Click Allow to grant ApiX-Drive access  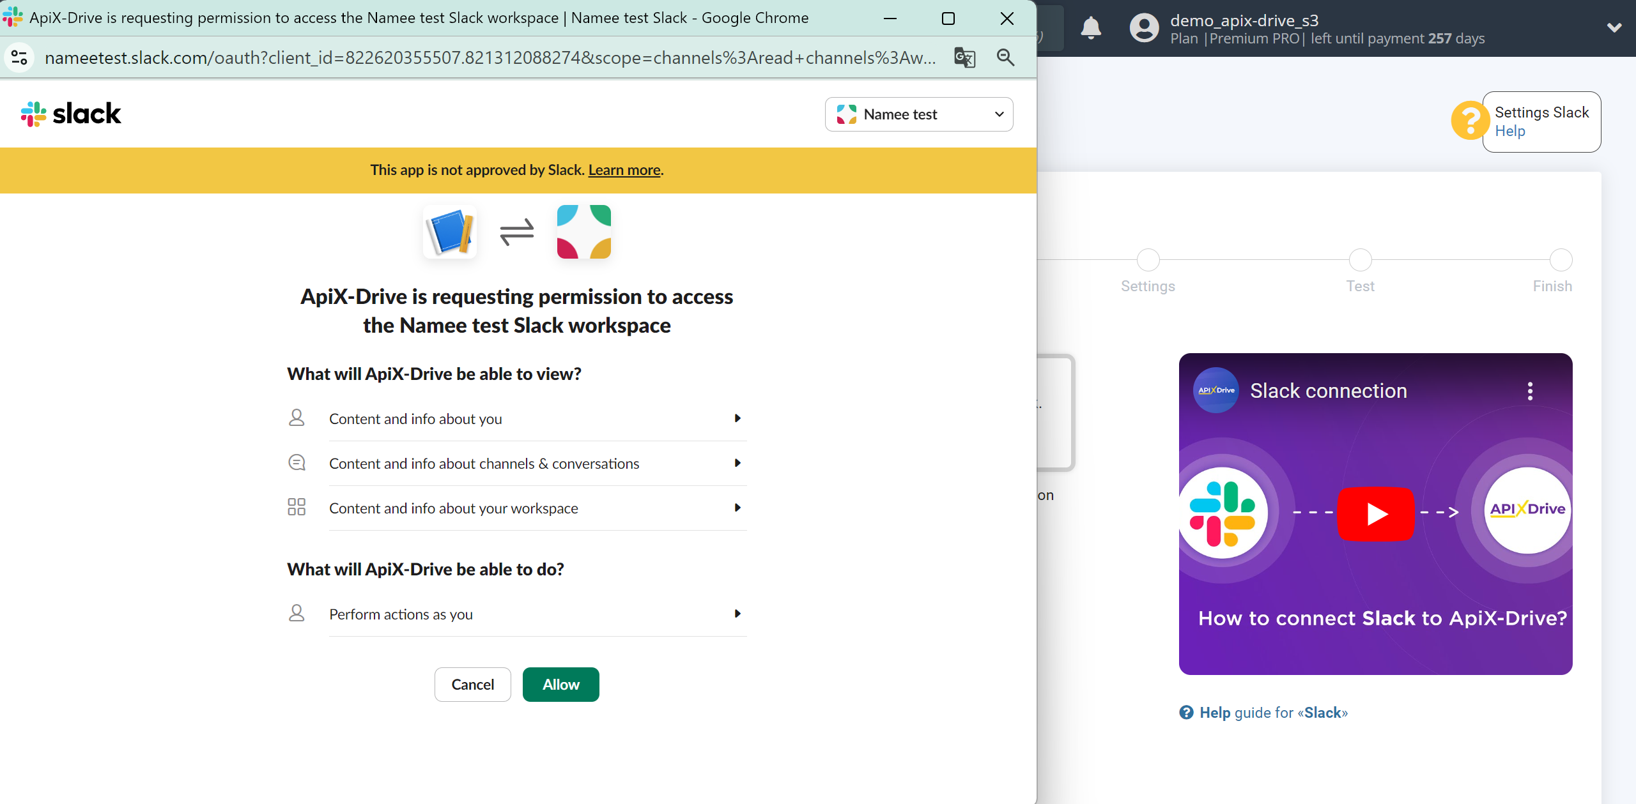(x=559, y=683)
